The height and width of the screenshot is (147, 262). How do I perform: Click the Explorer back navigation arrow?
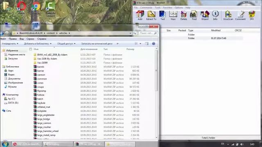2,33
